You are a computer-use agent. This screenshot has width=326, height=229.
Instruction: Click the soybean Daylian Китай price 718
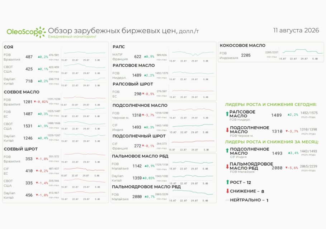click(29, 81)
